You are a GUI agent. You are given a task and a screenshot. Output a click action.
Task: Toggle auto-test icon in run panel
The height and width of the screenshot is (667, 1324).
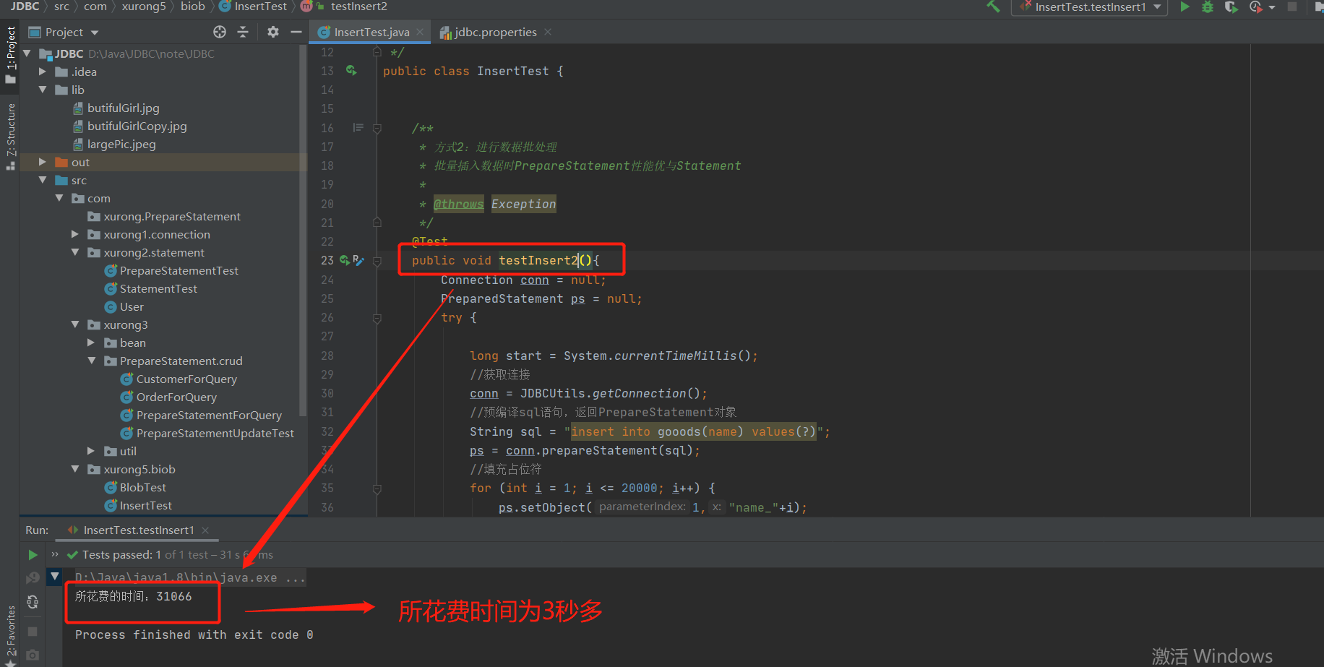(33, 602)
